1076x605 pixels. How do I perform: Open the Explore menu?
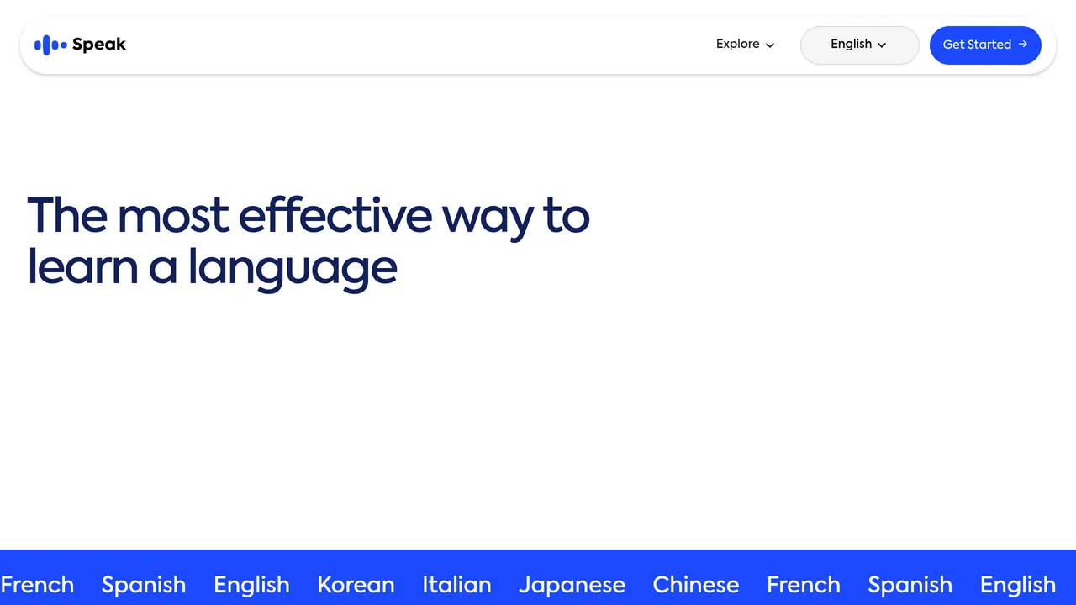(x=745, y=45)
